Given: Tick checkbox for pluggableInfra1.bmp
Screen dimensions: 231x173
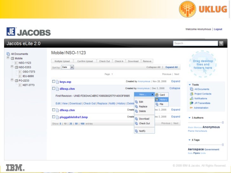Looking at the screenshot, I should pos(54,117).
